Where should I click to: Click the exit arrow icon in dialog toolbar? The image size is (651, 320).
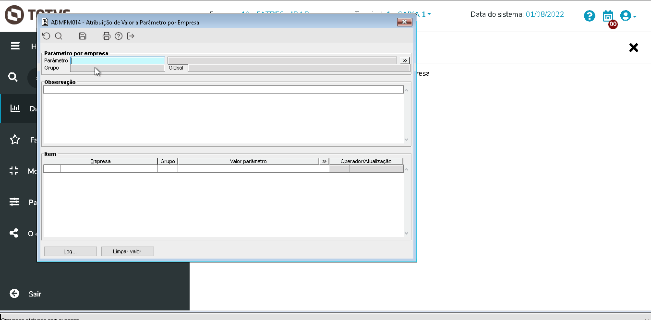[131, 36]
